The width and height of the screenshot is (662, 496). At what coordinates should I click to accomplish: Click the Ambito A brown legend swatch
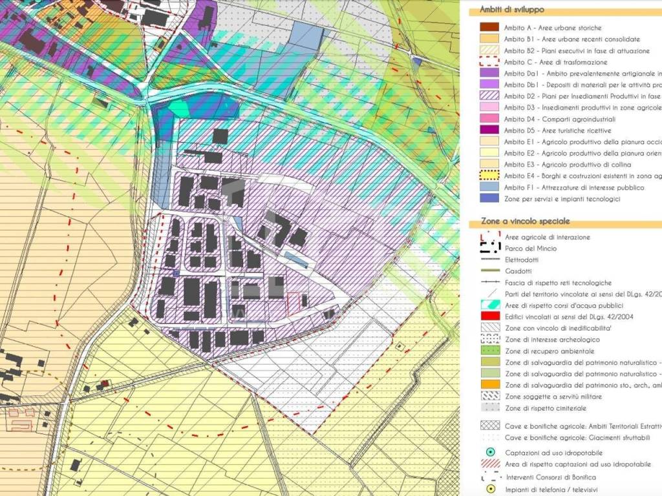tap(489, 28)
